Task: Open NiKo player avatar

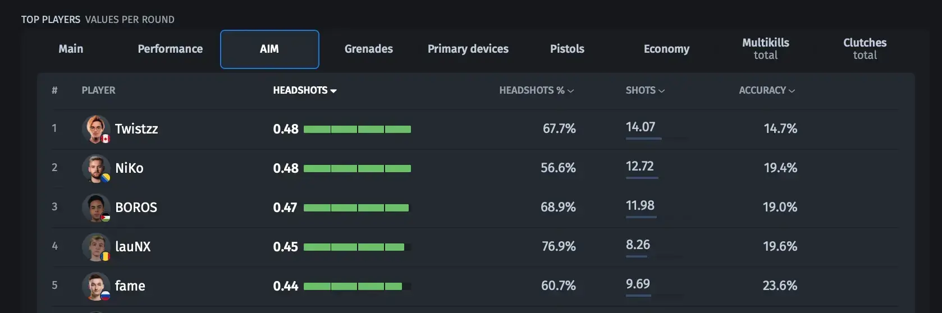Action: point(96,168)
